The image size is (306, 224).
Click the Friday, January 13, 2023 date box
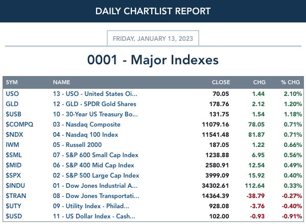pos(153,38)
